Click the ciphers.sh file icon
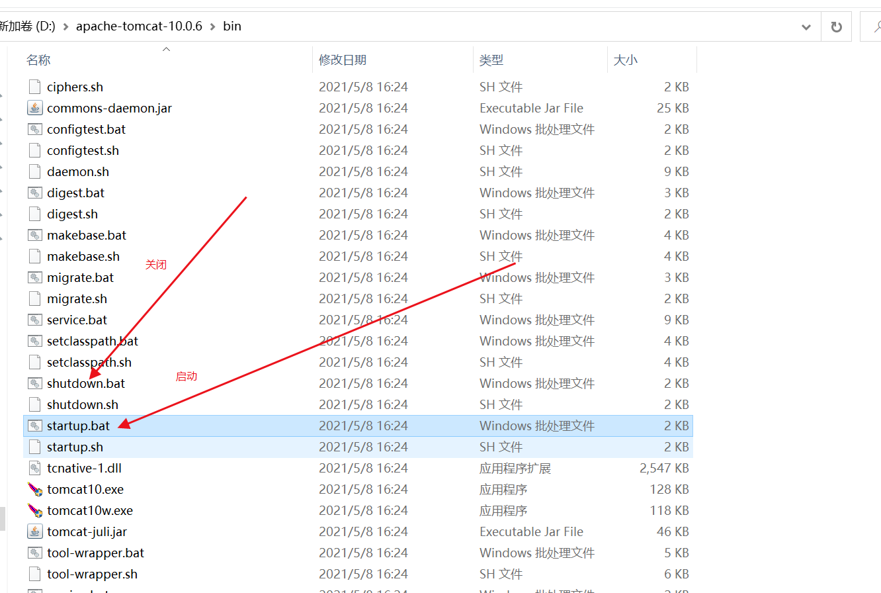 click(35, 87)
